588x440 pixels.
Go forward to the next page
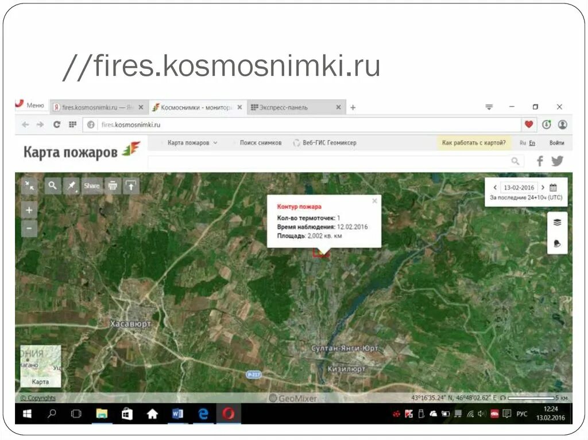coord(40,124)
